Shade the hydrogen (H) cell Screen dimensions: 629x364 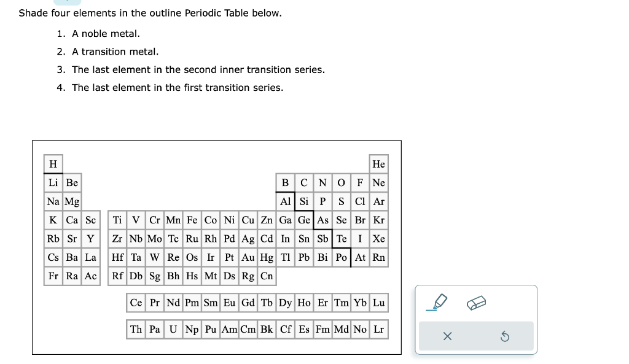53,164
